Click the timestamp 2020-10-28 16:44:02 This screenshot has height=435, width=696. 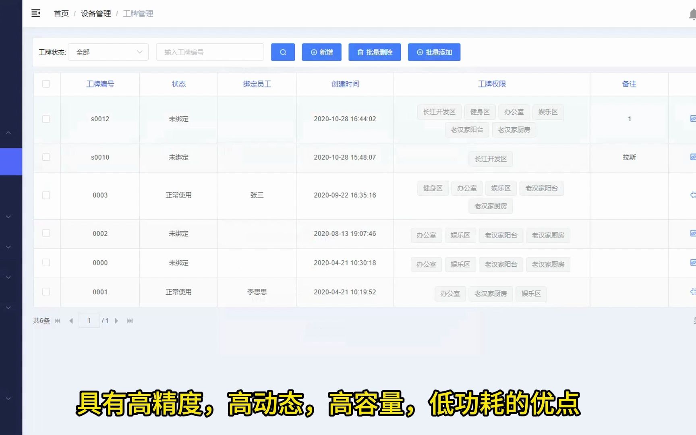(x=345, y=119)
